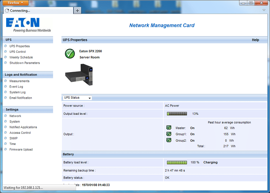Click the bullet icon beside Weekly Schedule

coord(5,57)
